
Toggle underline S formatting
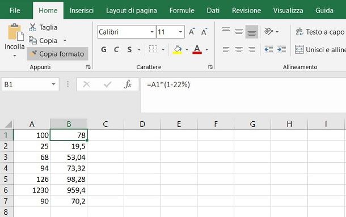point(129,50)
